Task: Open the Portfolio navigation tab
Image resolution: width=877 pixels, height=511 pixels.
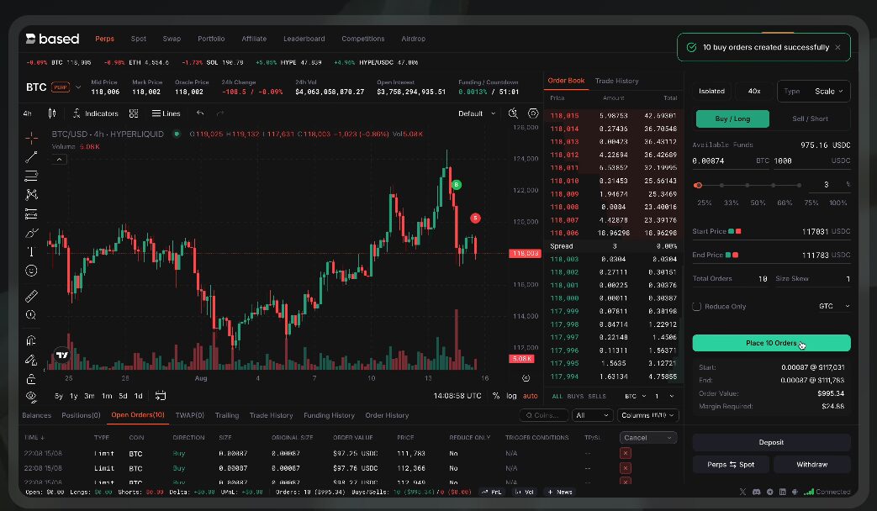Action: pyautogui.click(x=211, y=39)
